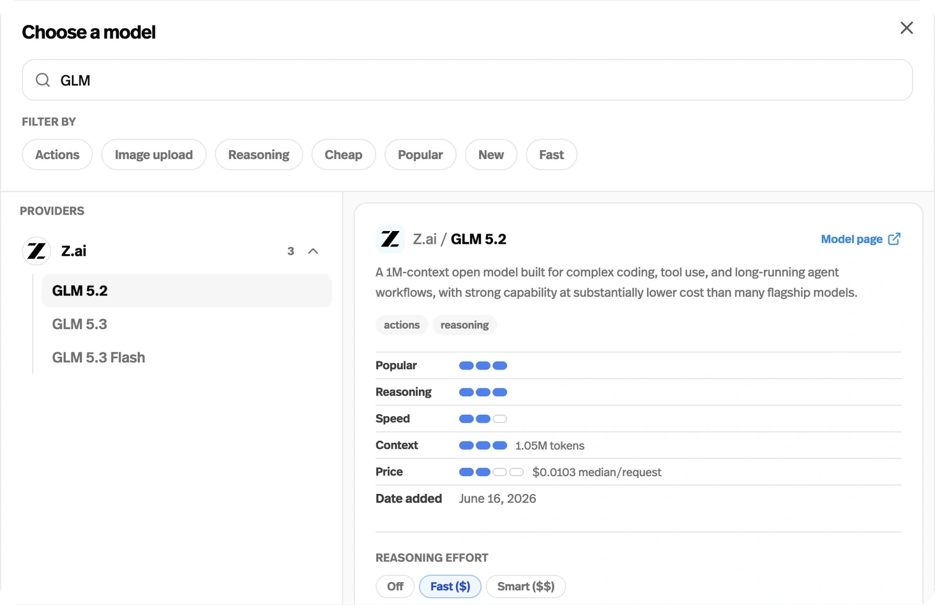Viewport: 935px width, 605px height.
Task: Close the Choose a model dialog
Action: [906, 28]
